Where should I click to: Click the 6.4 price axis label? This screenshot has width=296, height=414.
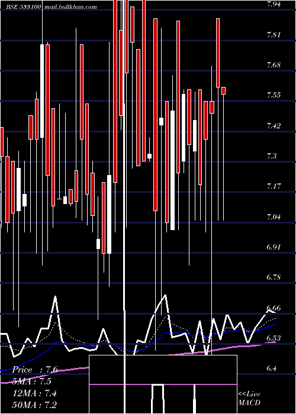coord(272,368)
